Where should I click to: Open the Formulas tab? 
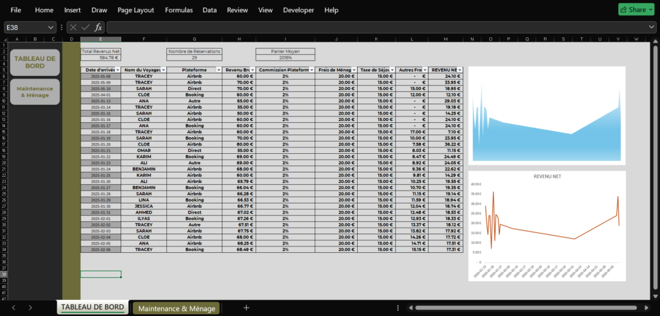pos(179,10)
